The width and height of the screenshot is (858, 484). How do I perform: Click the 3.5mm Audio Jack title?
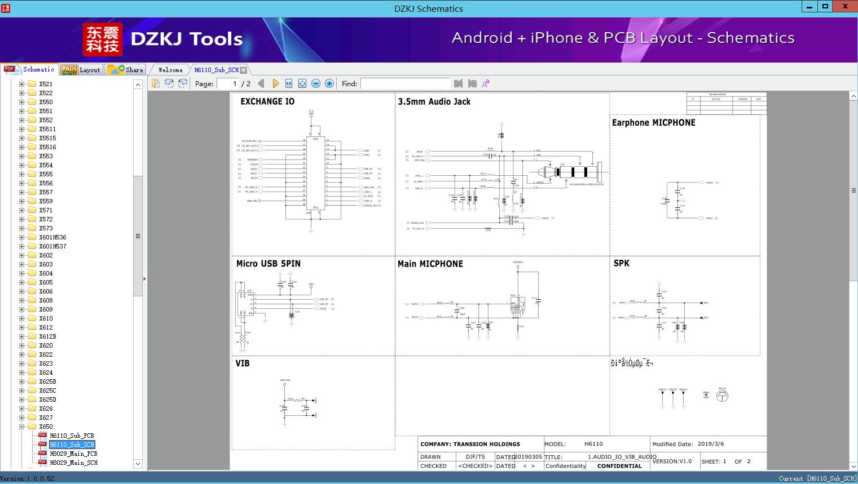tap(434, 101)
